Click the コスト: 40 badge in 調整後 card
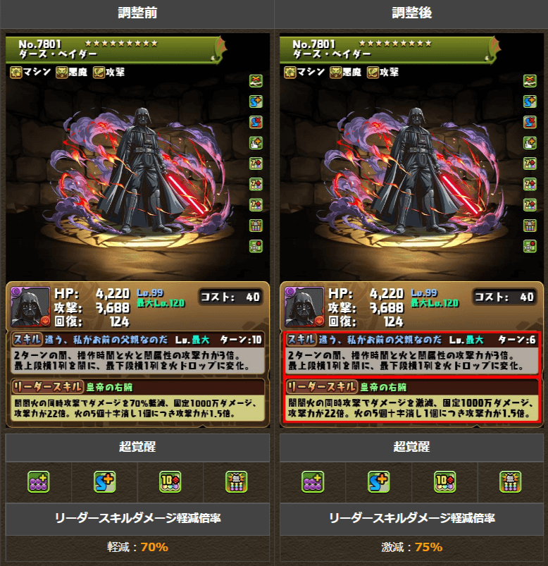This screenshot has height=566, width=548. 504,297
